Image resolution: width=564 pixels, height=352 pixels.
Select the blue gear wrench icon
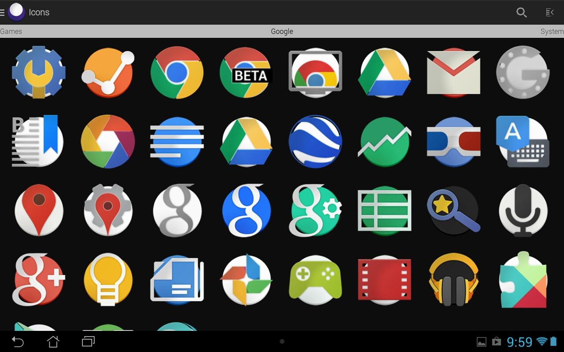click(x=39, y=72)
